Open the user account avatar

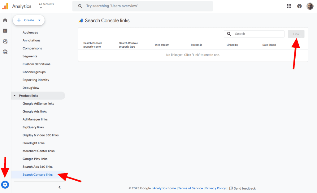(310, 6)
